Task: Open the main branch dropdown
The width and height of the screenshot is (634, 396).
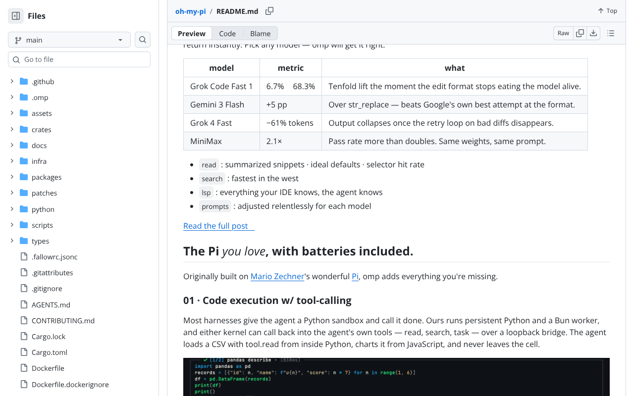Action: (69, 40)
